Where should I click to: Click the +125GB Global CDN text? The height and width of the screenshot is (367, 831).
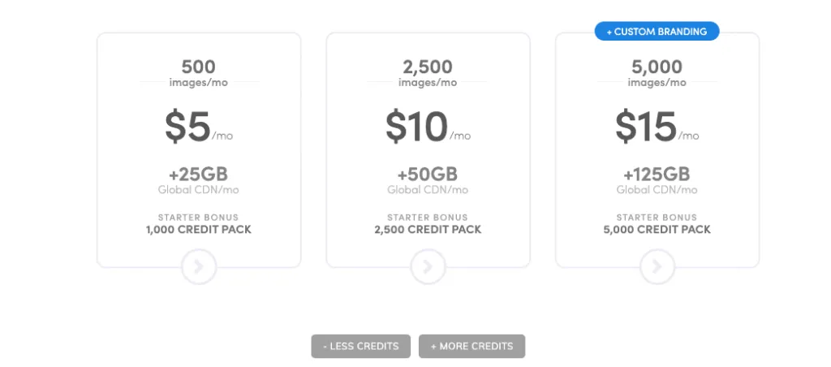point(657,180)
